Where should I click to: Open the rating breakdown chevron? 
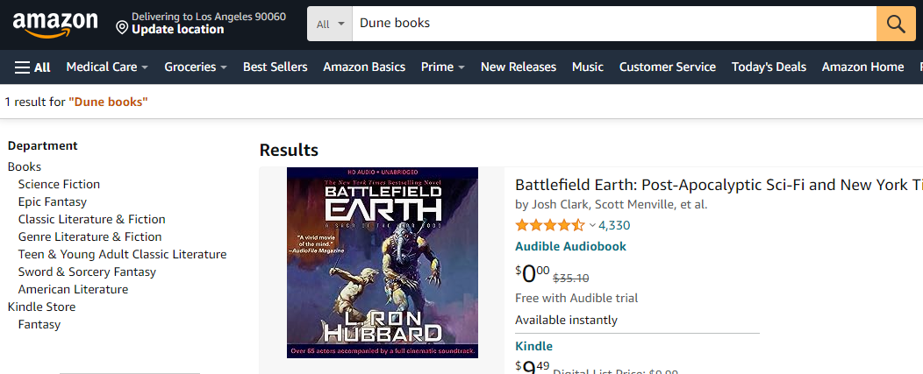[x=592, y=225]
